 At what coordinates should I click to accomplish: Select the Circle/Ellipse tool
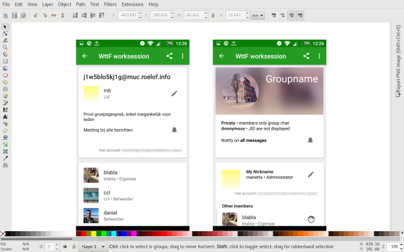[x=5, y=75]
